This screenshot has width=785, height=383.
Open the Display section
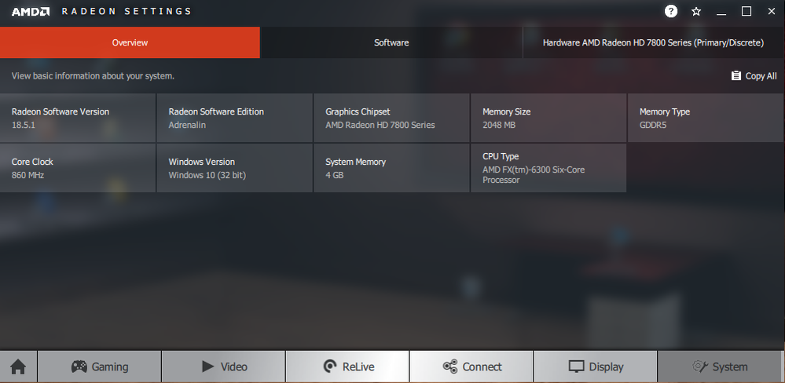[x=596, y=367]
